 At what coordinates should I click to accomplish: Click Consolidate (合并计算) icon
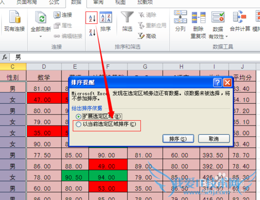tap(240, 17)
